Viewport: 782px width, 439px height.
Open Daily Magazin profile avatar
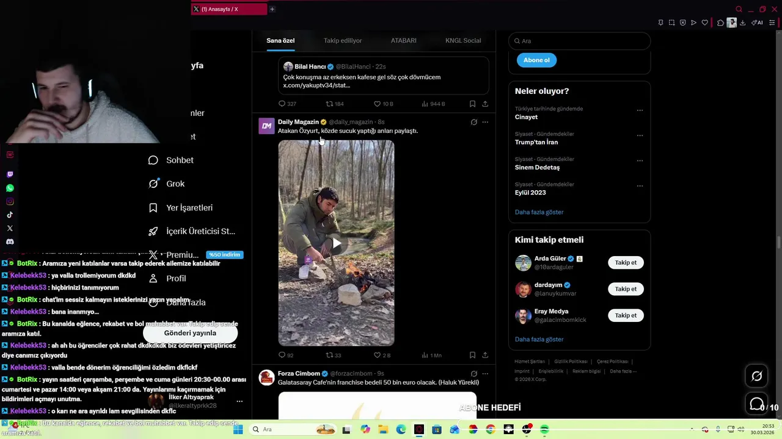(x=266, y=126)
